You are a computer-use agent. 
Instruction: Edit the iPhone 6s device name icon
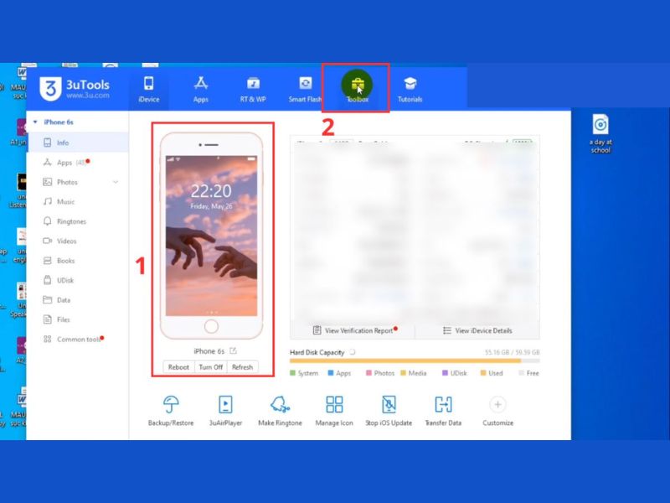[233, 350]
